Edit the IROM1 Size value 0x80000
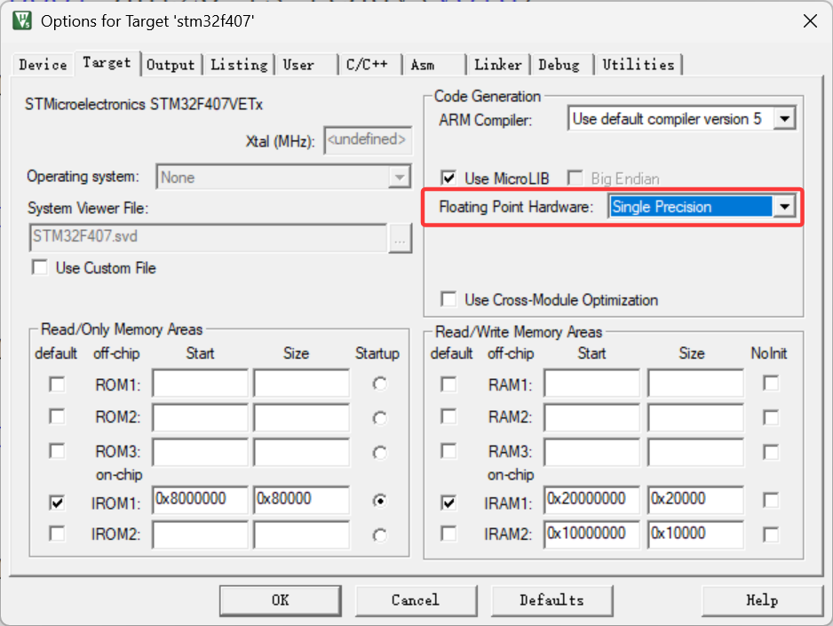The width and height of the screenshot is (833, 626). [x=302, y=500]
